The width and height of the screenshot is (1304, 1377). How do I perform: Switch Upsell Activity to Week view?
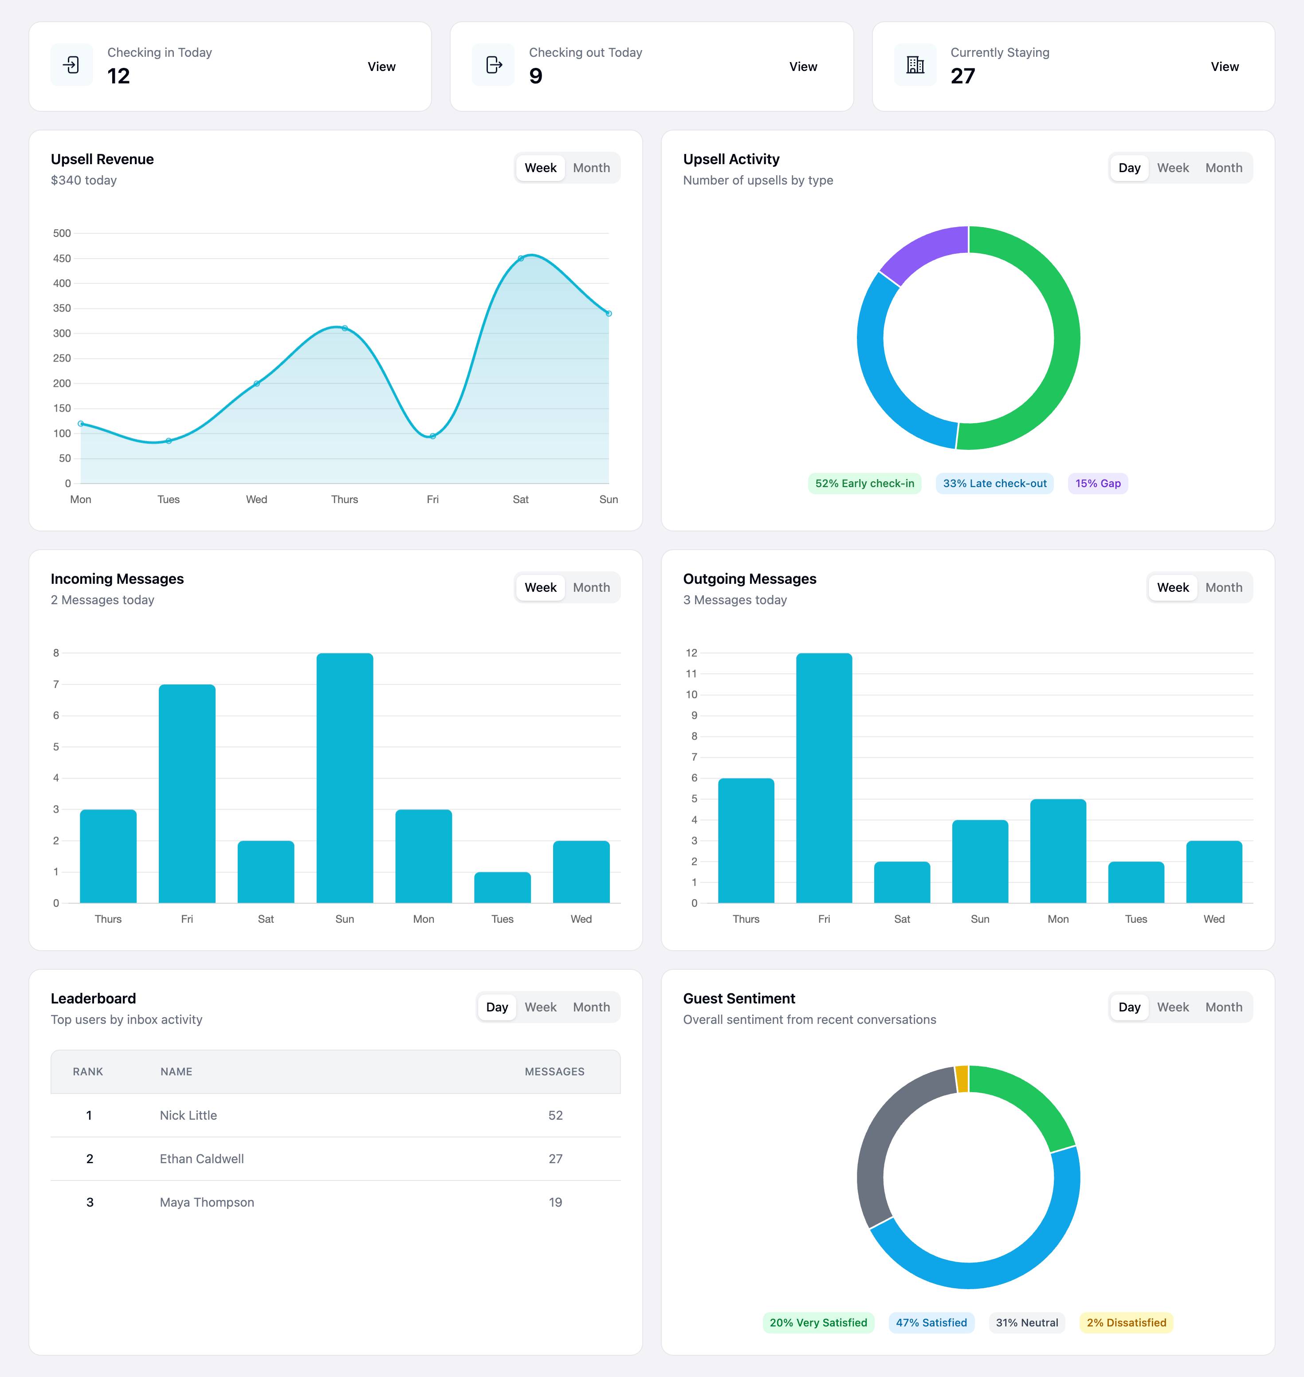(1173, 167)
